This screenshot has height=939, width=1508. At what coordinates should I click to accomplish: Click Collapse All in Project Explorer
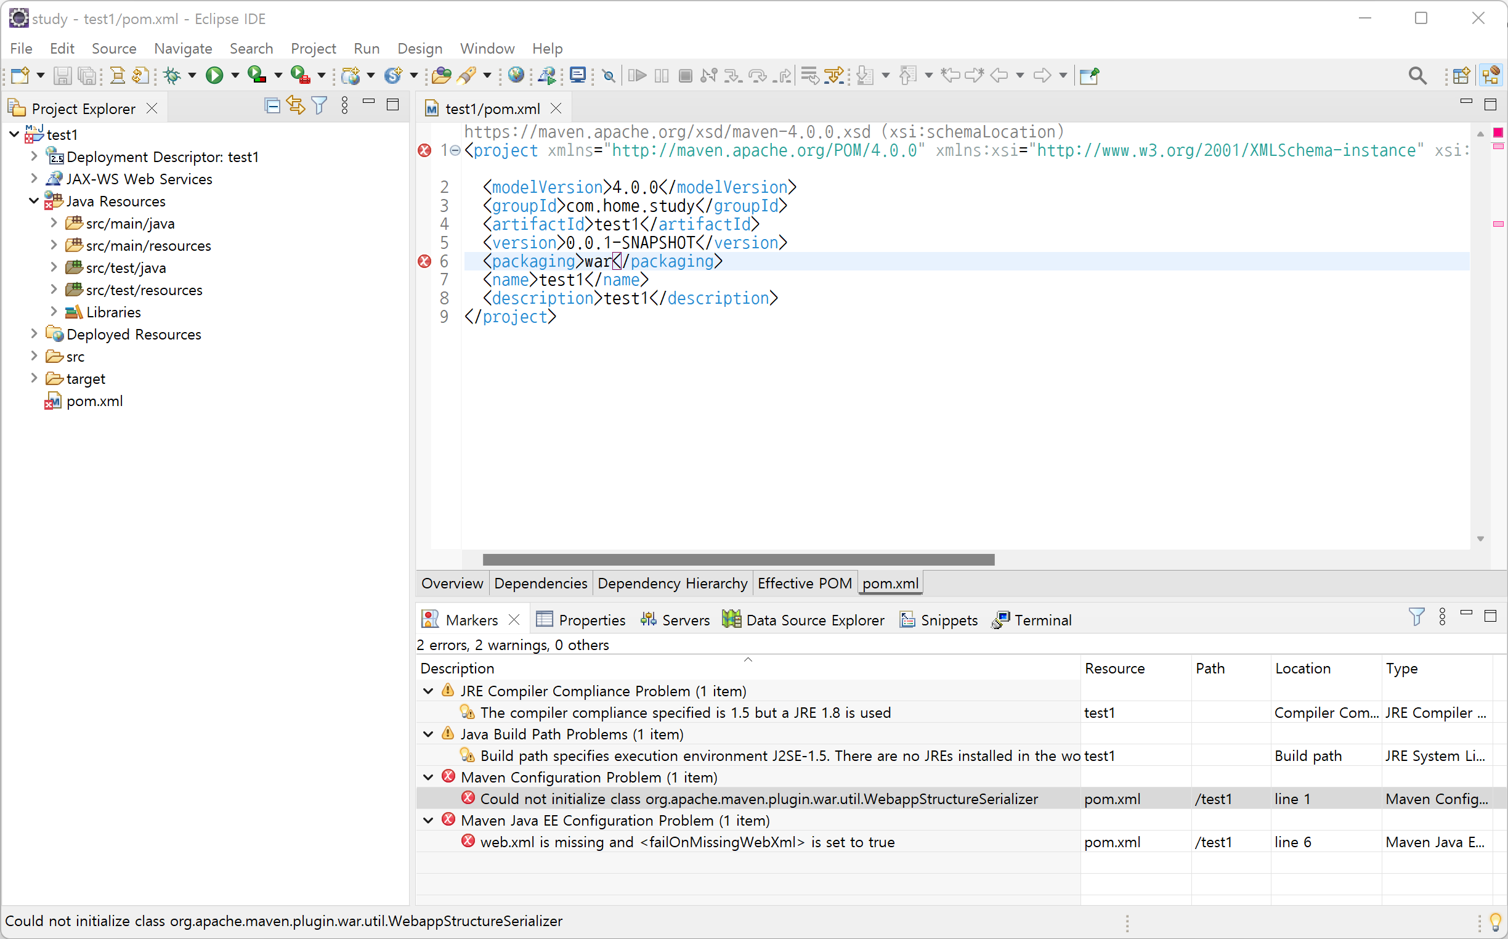[272, 106]
